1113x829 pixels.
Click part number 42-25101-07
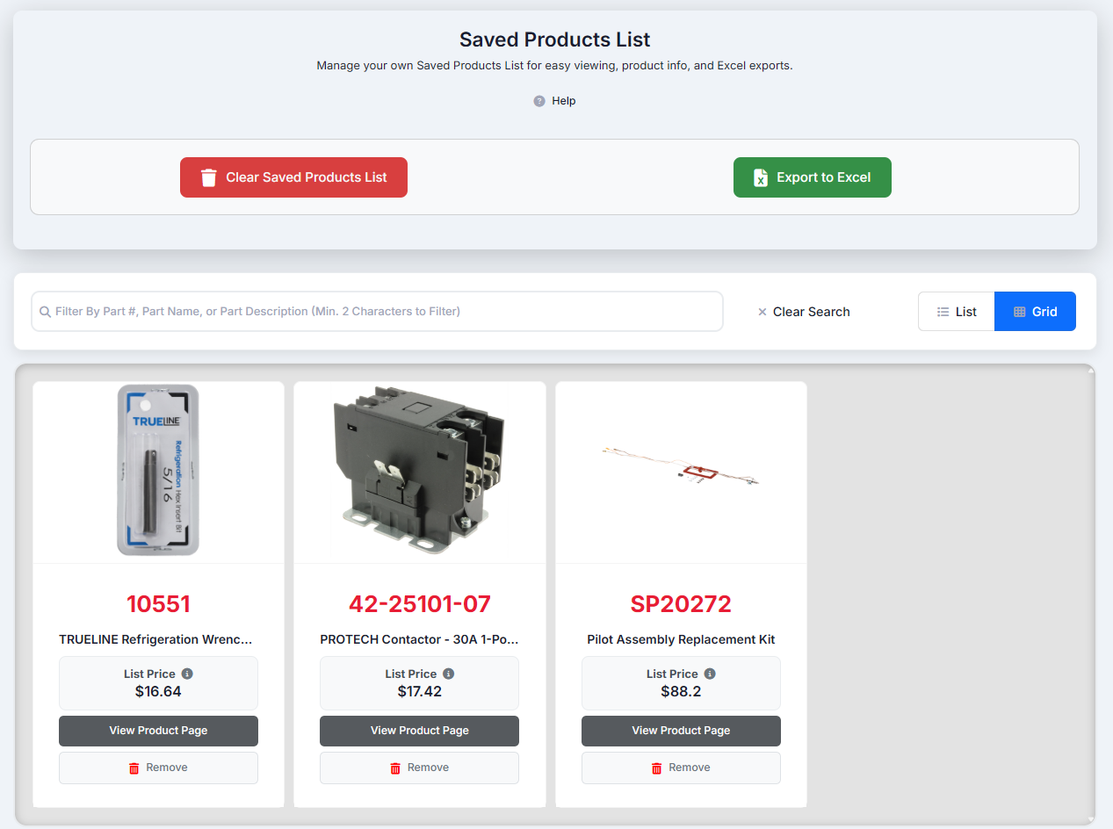pyautogui.click(x=420, y=604)
